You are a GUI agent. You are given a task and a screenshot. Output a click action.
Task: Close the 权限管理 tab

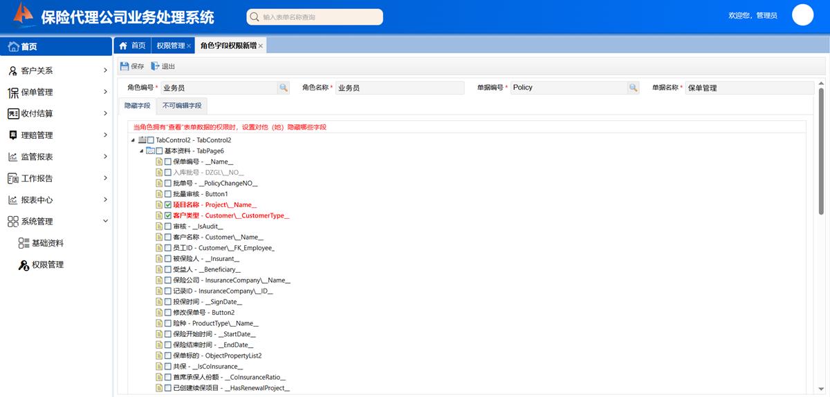[189, 46]
